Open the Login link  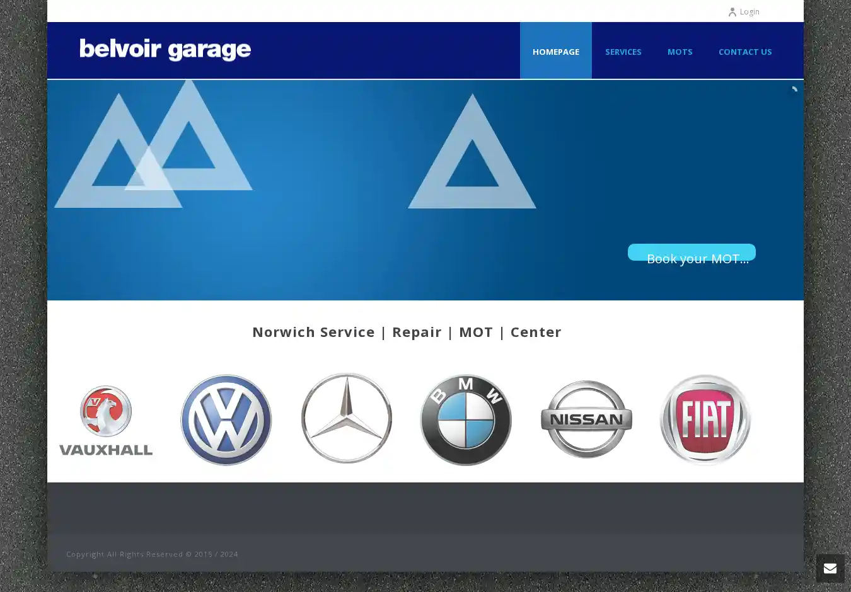click(749, 12)
